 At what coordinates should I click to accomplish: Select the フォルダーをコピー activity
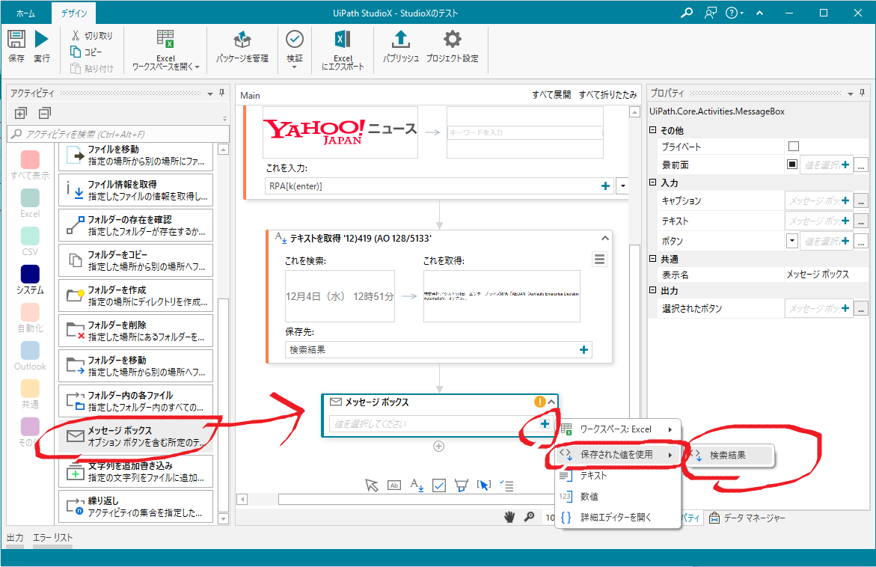[135, 260]
